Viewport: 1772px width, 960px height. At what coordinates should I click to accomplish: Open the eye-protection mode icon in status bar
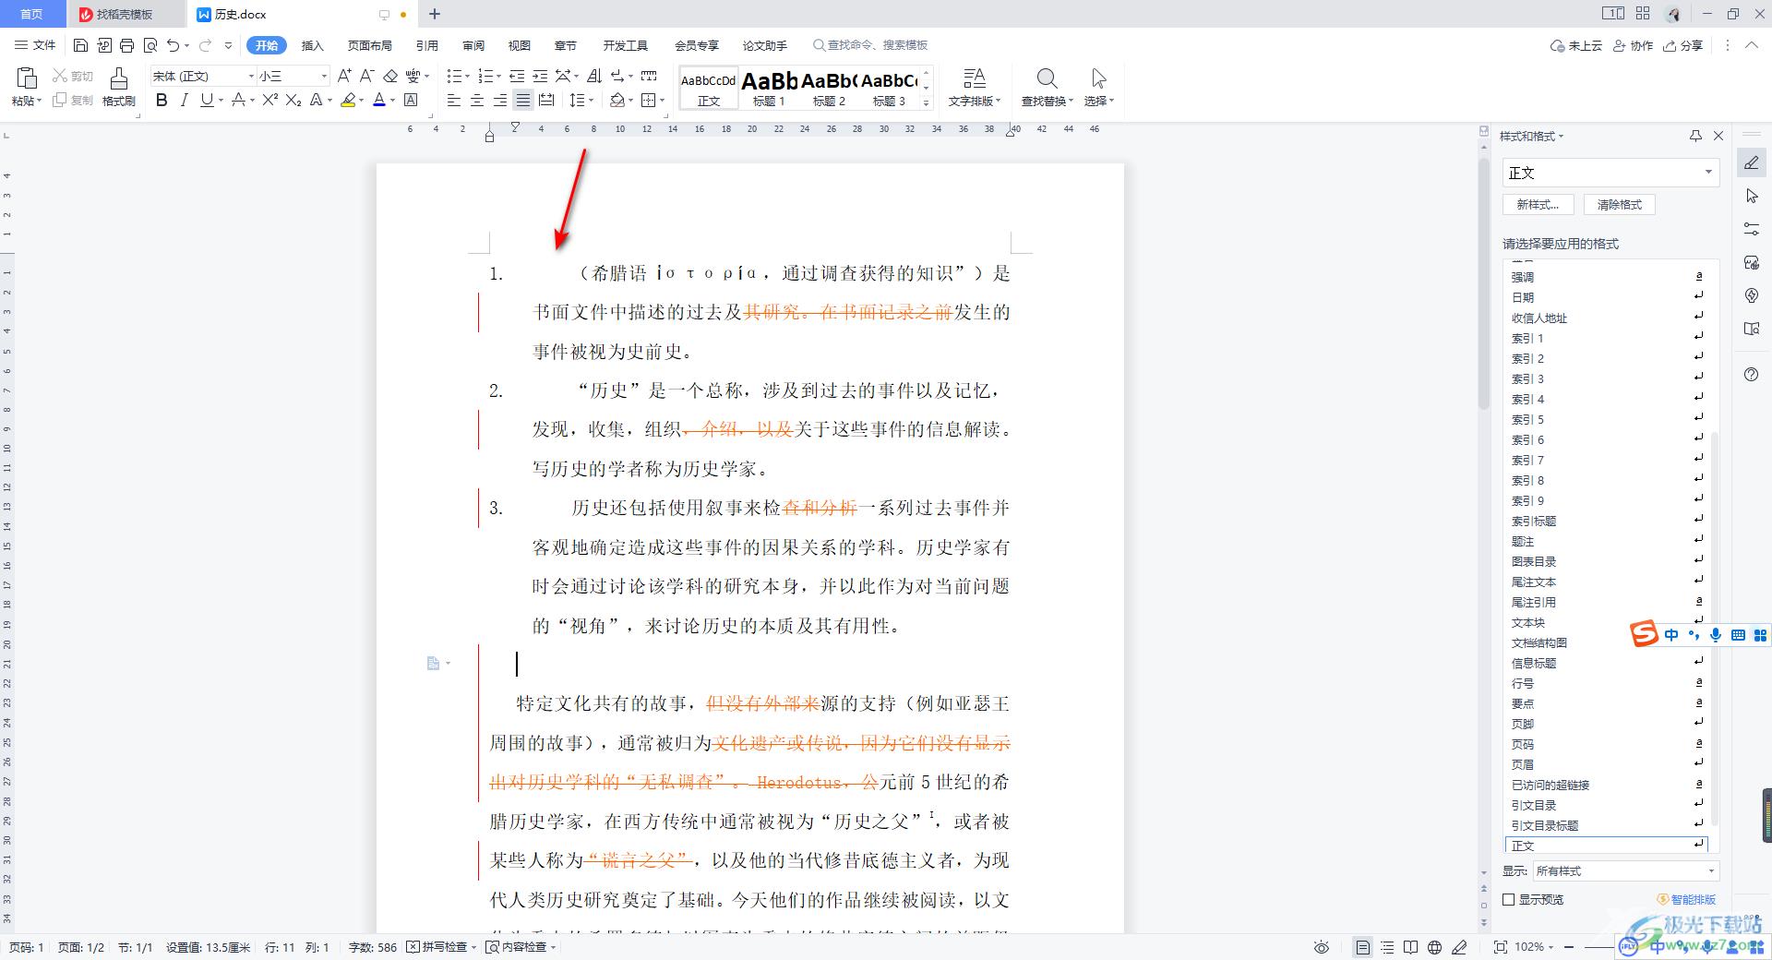1322,947
